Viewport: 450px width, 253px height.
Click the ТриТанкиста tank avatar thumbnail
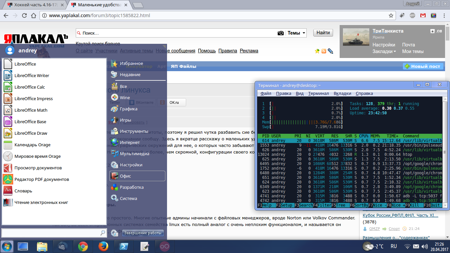click(x=356, y=37)
